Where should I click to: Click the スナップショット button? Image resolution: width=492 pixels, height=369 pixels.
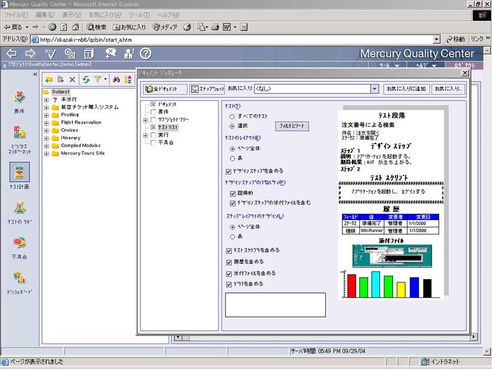(207, 89)
